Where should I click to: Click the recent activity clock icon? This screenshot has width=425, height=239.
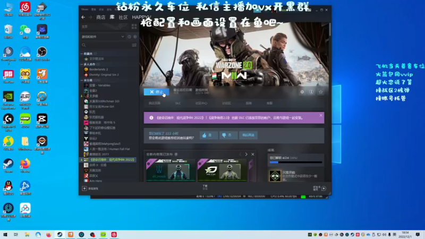pyautogui.click(x=129, y=37)
